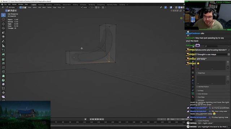
Task: Select the Inset Faces tool
Action: point(3,59)
